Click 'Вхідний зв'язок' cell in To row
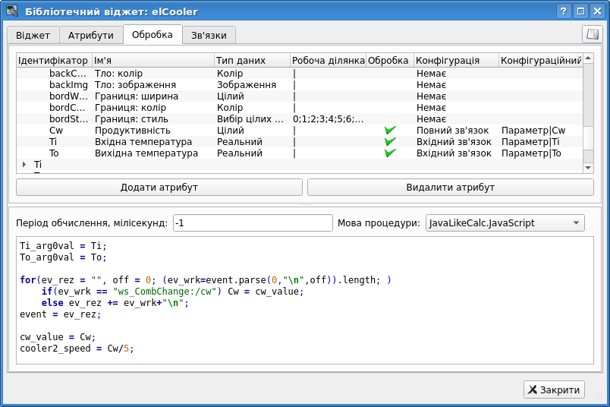 (x=454, y=153)
